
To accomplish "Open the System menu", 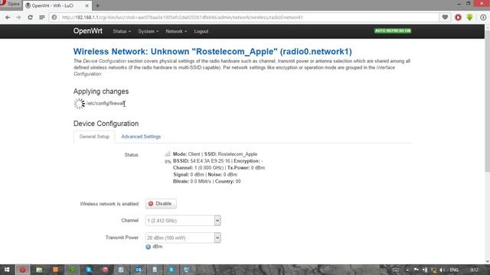I will (148, 31).
